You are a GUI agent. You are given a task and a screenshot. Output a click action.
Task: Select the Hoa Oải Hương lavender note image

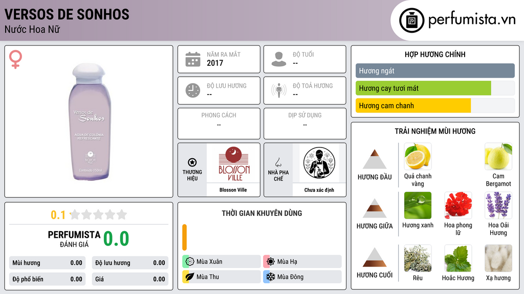[x=498, y=205]
